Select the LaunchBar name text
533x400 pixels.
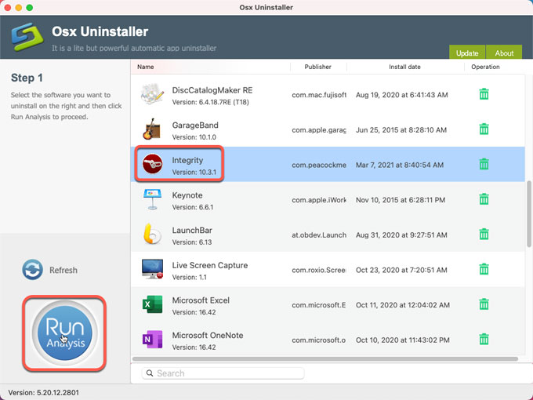[x=192, y=231]
